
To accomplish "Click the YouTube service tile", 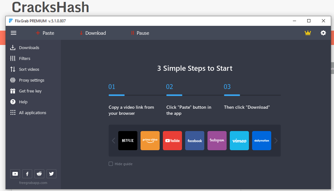I will tap(172, 141).
